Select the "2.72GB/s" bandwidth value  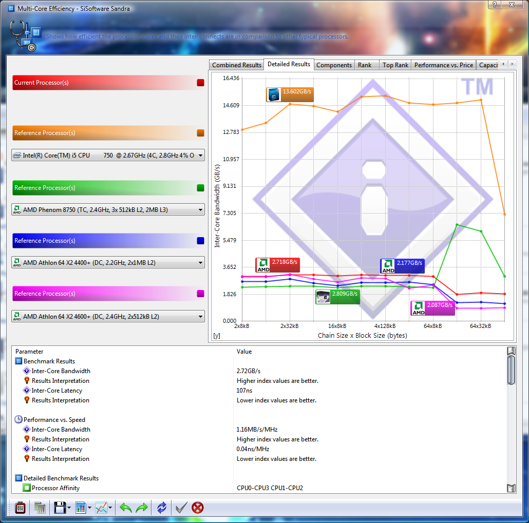coord(249,371)
